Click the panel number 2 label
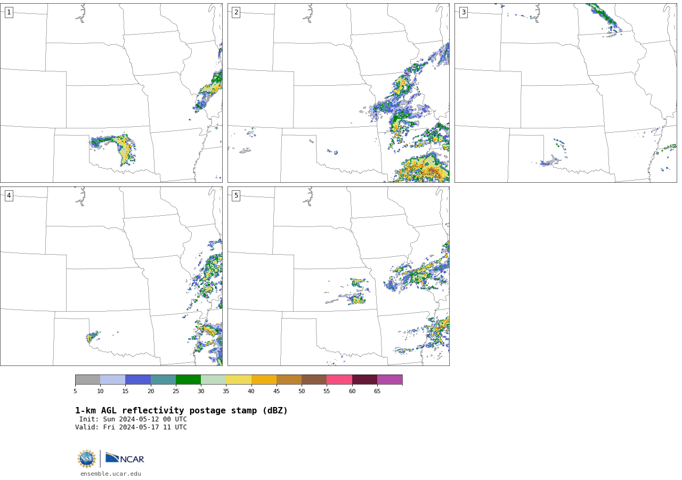The width and height of the screenshot is (682, 480). pos(236,12)
